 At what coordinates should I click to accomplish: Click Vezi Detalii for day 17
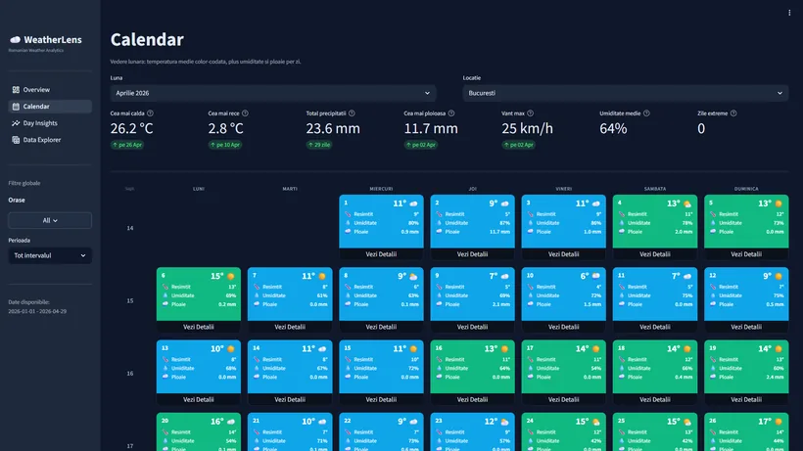click(563, 399)
